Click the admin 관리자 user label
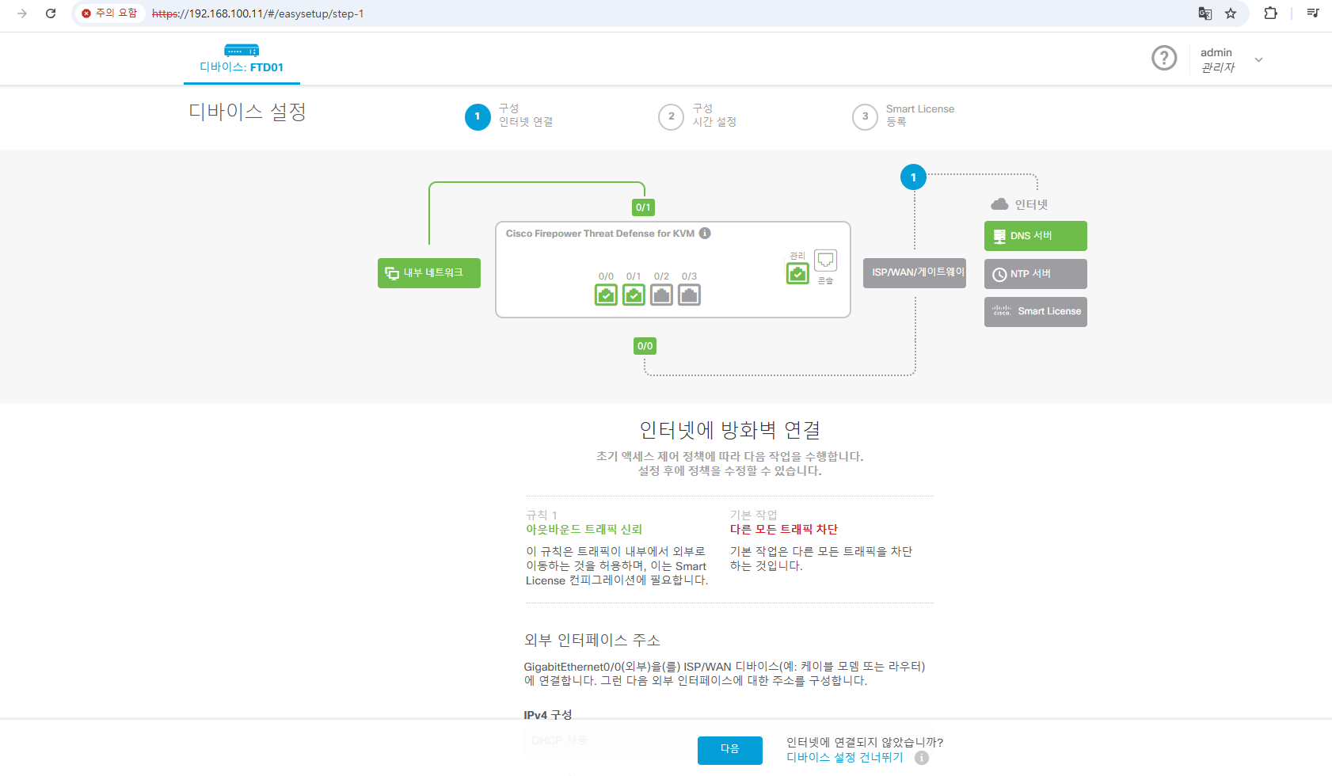1332x776 pixels. tap(1217, 60)
